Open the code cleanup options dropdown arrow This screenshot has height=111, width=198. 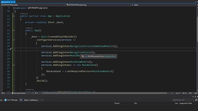click(x=37, y=93)
